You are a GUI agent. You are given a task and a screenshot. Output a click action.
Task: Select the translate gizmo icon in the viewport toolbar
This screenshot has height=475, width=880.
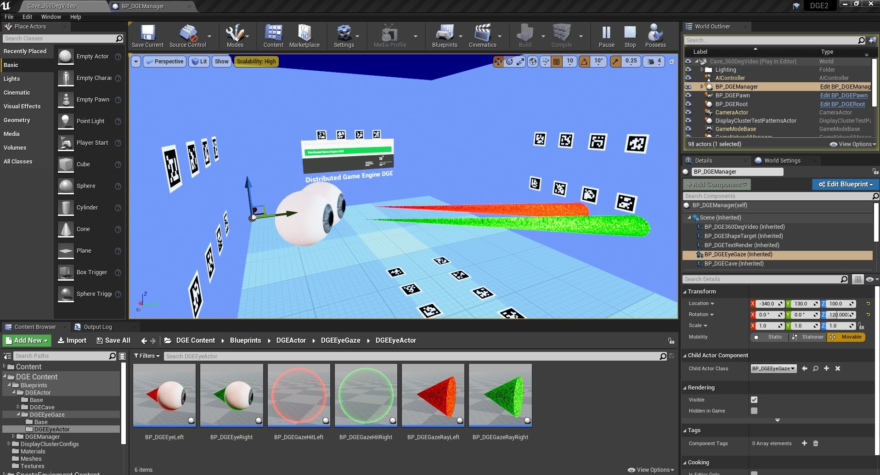click(x=498, y=61)
